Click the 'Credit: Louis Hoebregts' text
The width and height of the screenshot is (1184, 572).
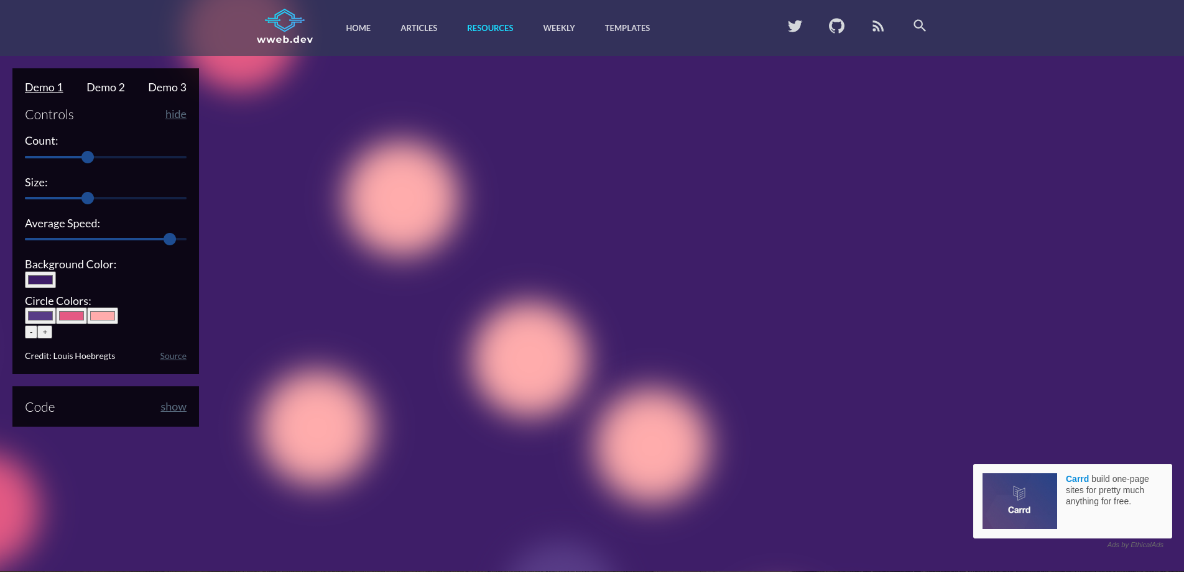[x=70, y=356]
